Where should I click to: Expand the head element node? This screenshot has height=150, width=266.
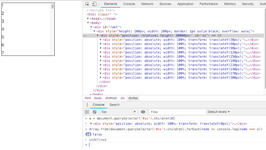[x=88, y=19]
